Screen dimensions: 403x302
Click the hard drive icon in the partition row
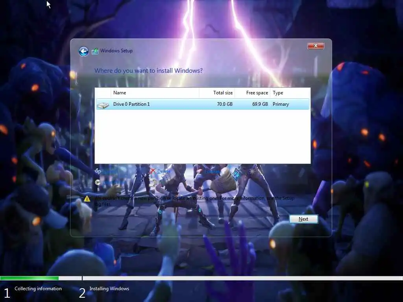point(103,105)
